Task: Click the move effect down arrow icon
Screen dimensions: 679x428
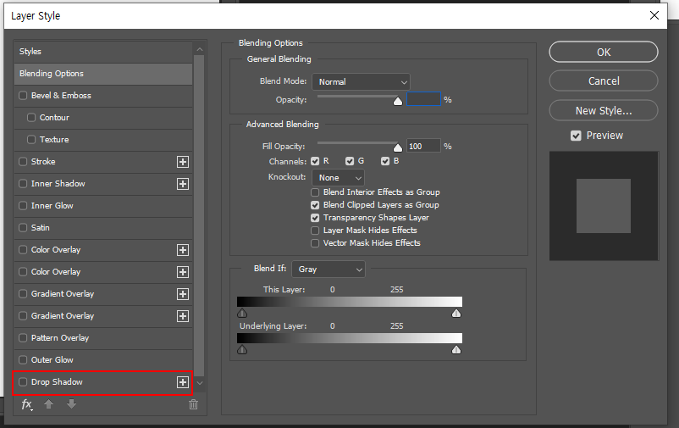Action: tap(71, 404)
